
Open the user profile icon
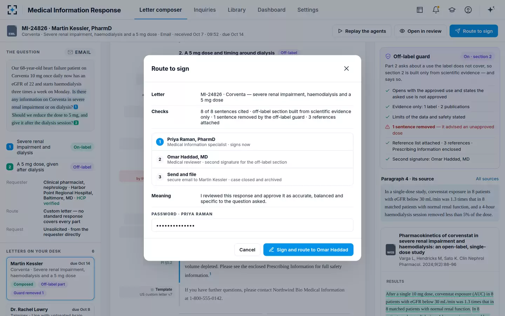coord(468,10)
